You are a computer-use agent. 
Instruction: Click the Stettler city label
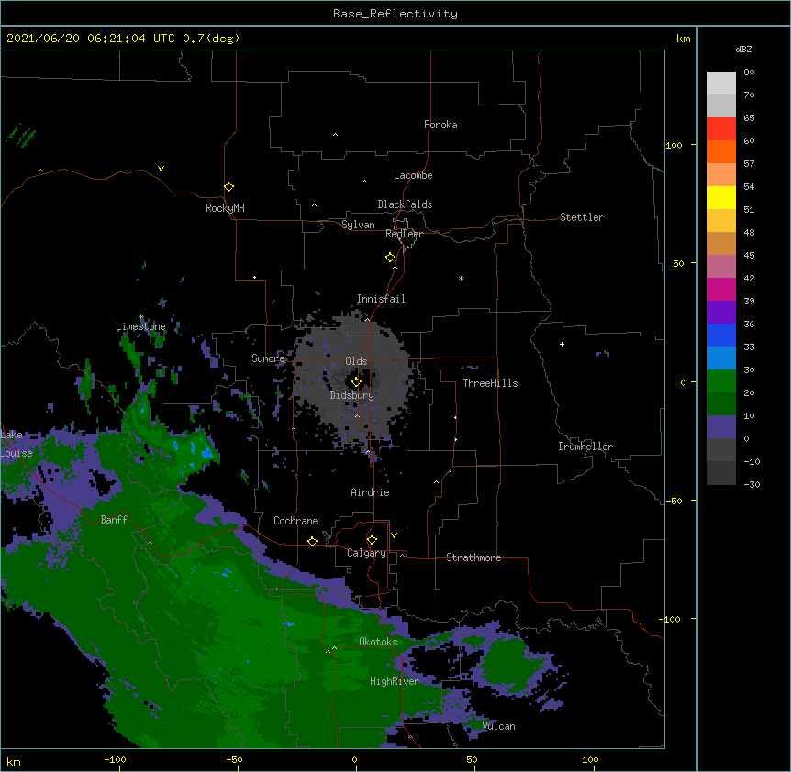point(581,217)
